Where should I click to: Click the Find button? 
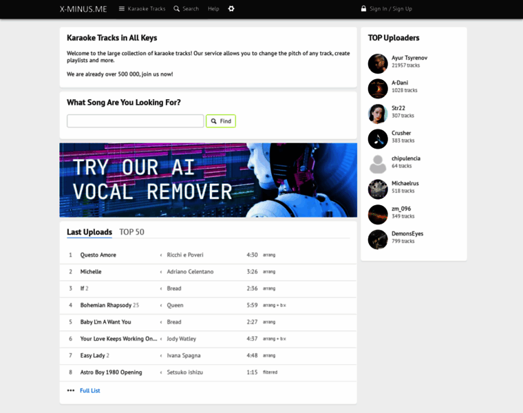pyautogui.click(x=221, y=121)
